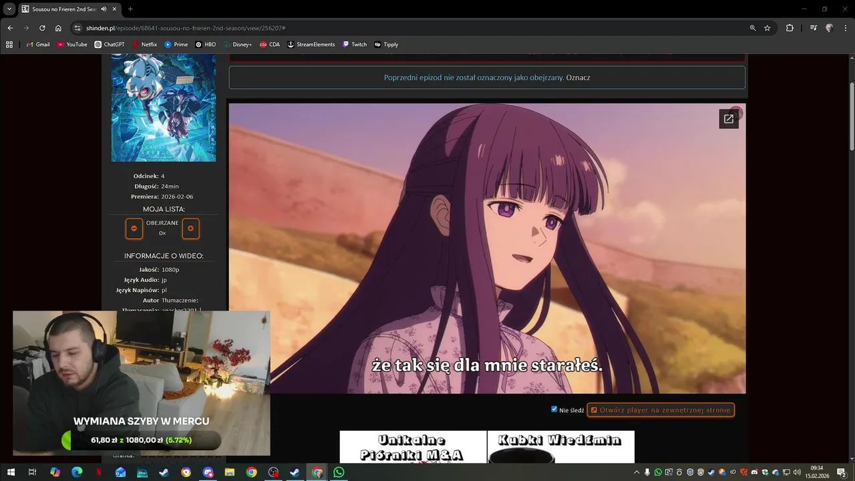This screenshot has width=855, height=481.
Task: Open the Gmail bookmark
Action: click(38, 45)
